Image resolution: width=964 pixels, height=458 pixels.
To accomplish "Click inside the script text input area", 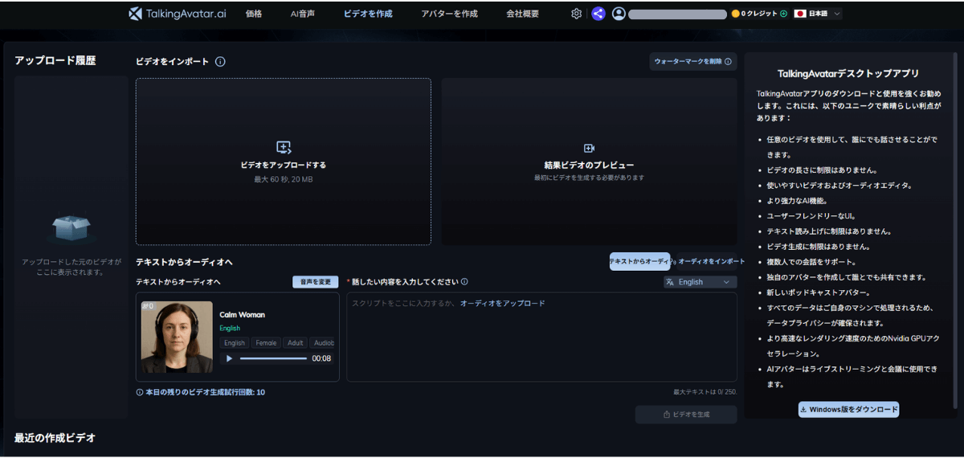I will (541, 337).
